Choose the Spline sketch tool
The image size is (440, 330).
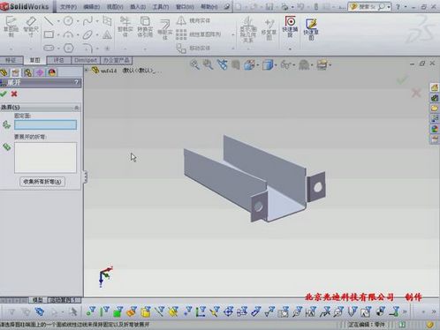pyautogui.click(x=87, y=21)
